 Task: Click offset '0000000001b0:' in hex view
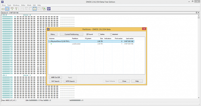point(8,66)
